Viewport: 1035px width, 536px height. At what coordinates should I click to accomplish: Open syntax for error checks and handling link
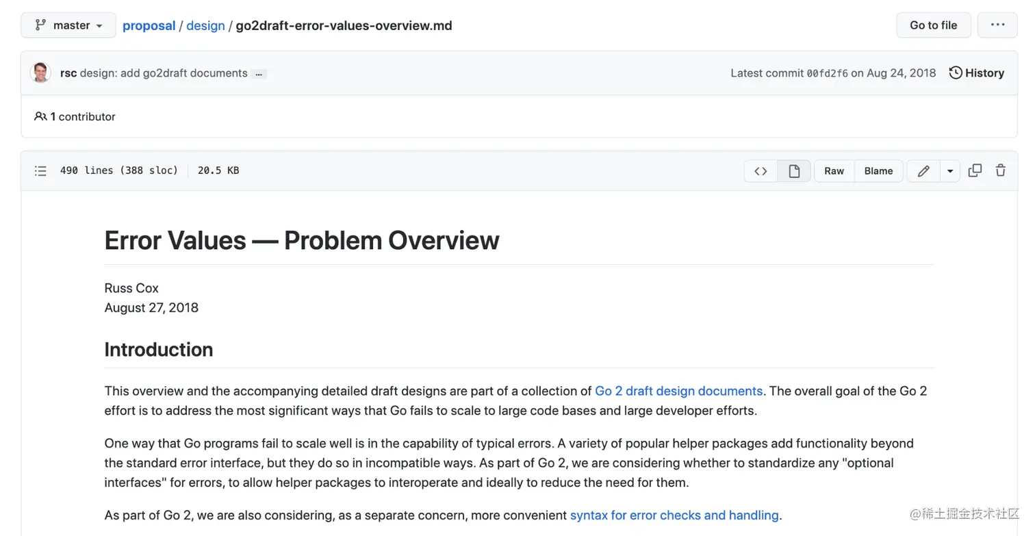click(674, 515)
